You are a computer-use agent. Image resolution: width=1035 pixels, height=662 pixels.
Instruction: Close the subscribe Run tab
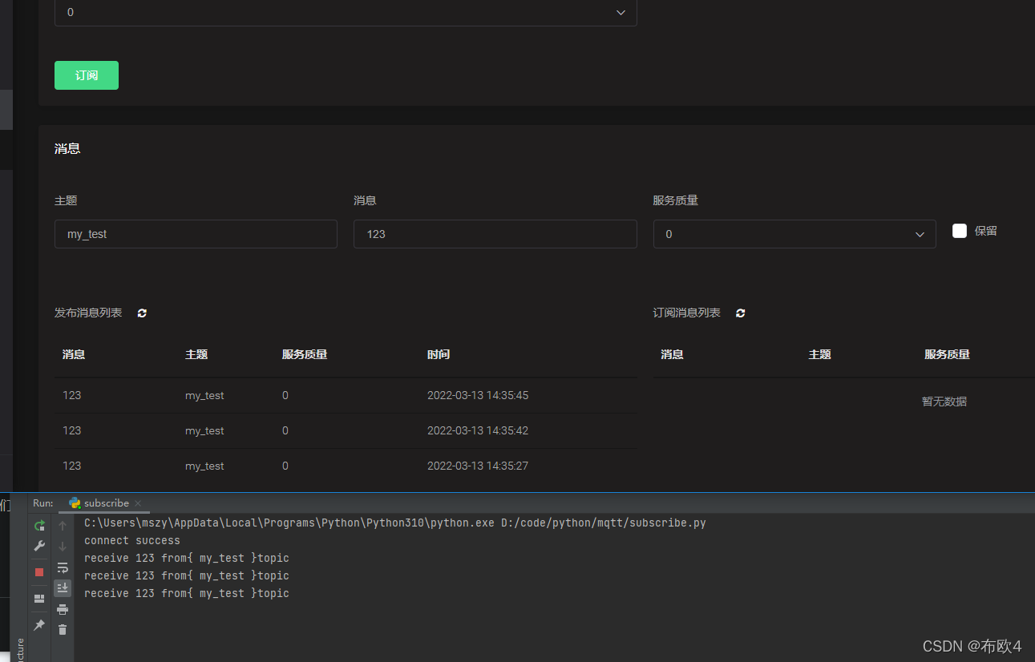[x=138, y=503]
